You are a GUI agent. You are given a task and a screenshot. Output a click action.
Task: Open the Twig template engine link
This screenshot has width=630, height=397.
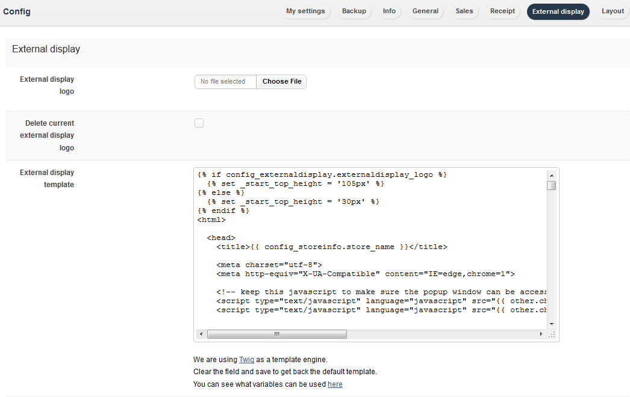pos(246,360)
